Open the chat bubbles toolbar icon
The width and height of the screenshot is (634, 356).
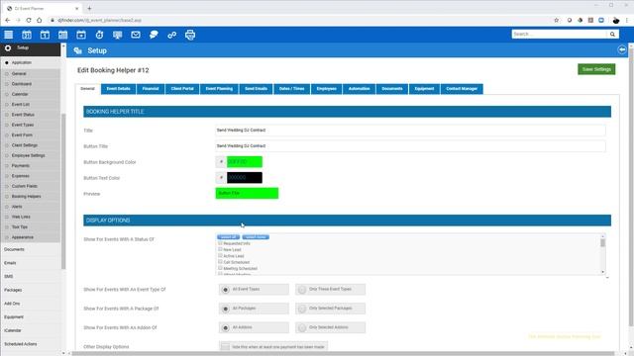pyautogui.click(x=154, y=35)
